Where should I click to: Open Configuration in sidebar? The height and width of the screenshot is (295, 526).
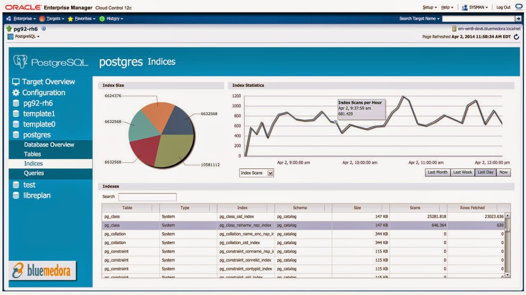point(44,92)
